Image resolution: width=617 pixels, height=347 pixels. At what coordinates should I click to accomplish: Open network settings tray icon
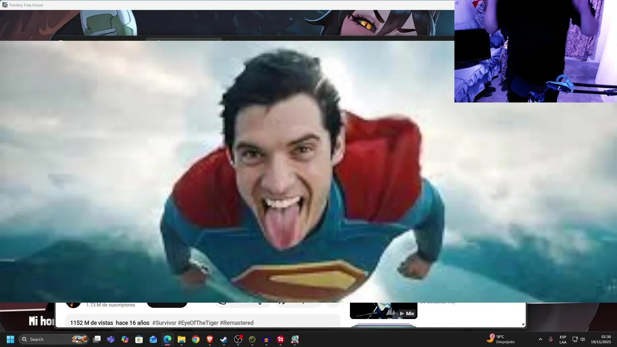coord(575,339)
